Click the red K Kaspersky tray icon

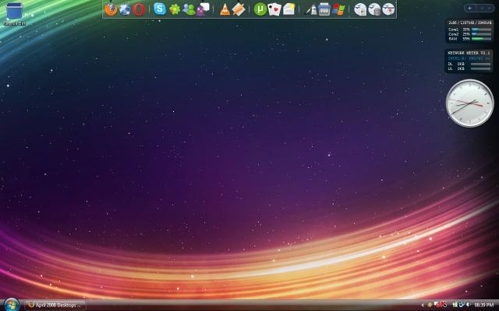click(444, 305)
